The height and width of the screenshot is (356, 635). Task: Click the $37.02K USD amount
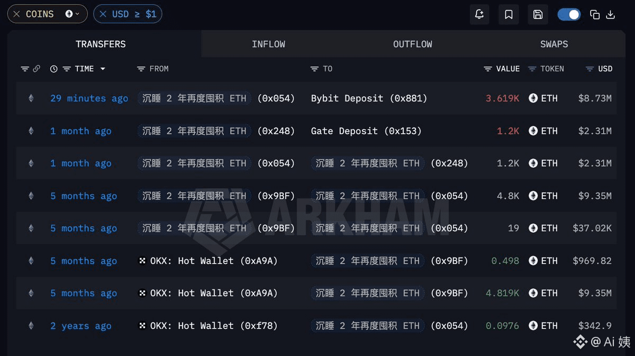(592, 229)
